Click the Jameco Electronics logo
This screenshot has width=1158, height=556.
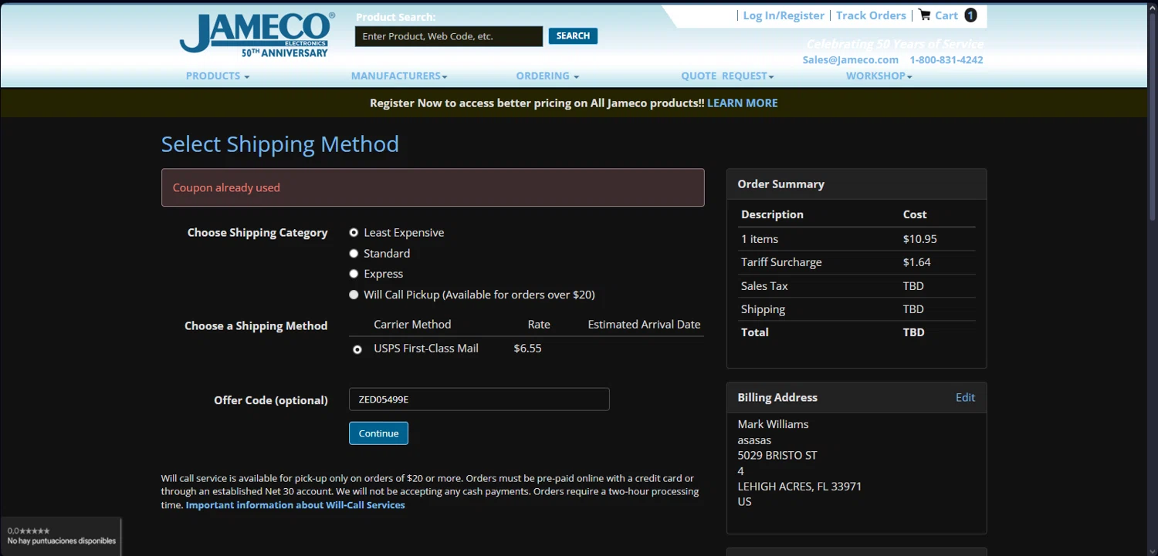coord(256,35)
